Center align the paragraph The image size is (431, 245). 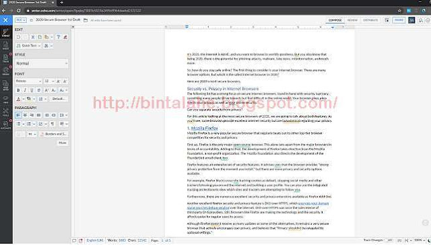[x=25, y=115]
